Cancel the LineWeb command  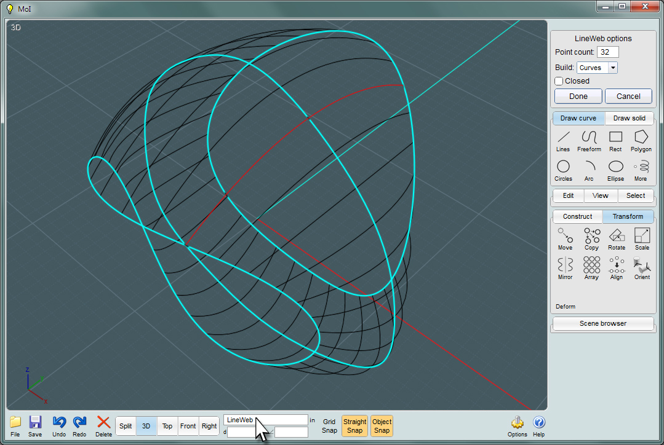[x=628, y=96]
